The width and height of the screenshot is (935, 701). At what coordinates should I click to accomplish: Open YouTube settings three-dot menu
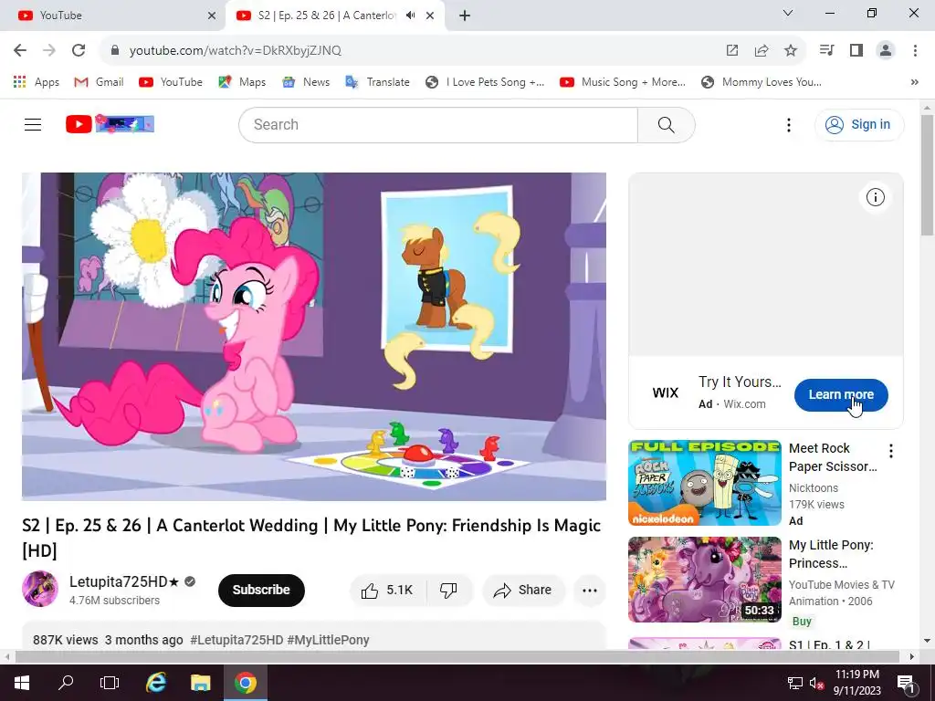[788, 124]
